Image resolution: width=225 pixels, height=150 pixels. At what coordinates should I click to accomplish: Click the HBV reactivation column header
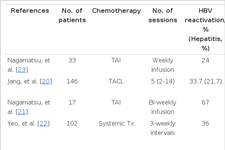[x=205, y=29]
